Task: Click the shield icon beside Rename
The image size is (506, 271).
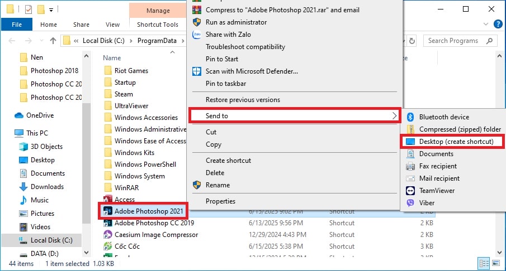Action: 196,185
